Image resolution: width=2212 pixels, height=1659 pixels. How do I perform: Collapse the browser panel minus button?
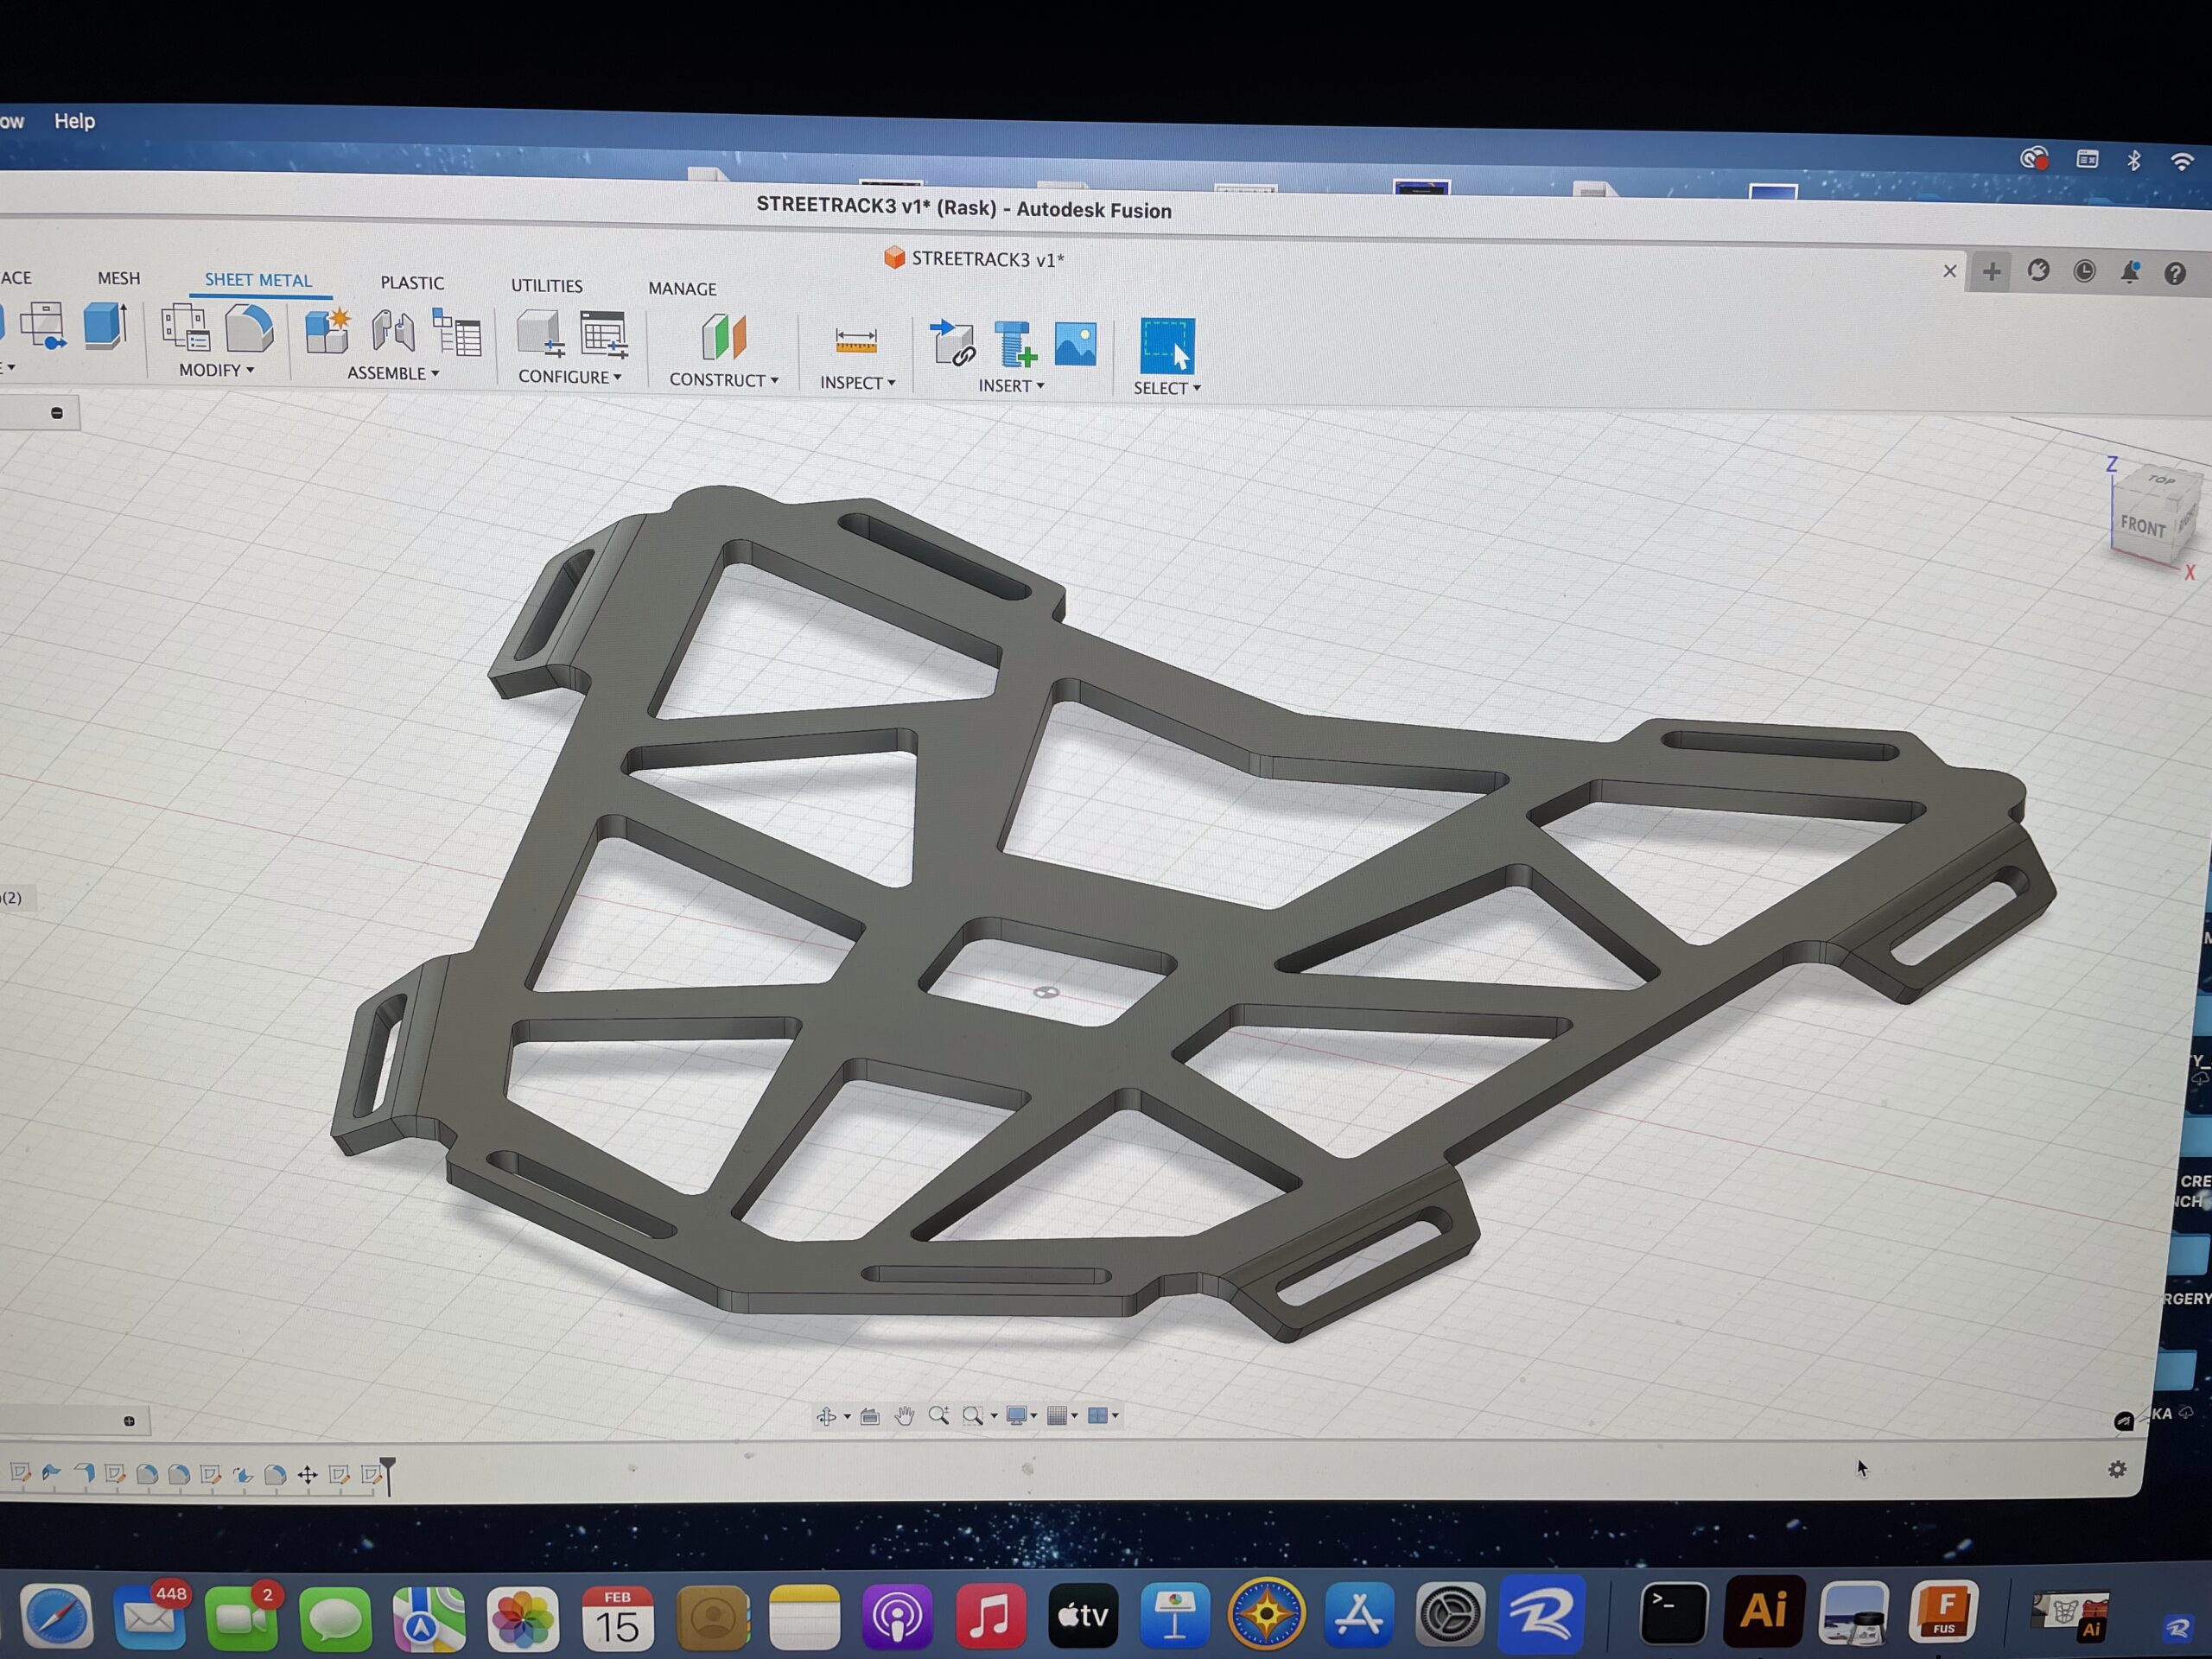57,413
